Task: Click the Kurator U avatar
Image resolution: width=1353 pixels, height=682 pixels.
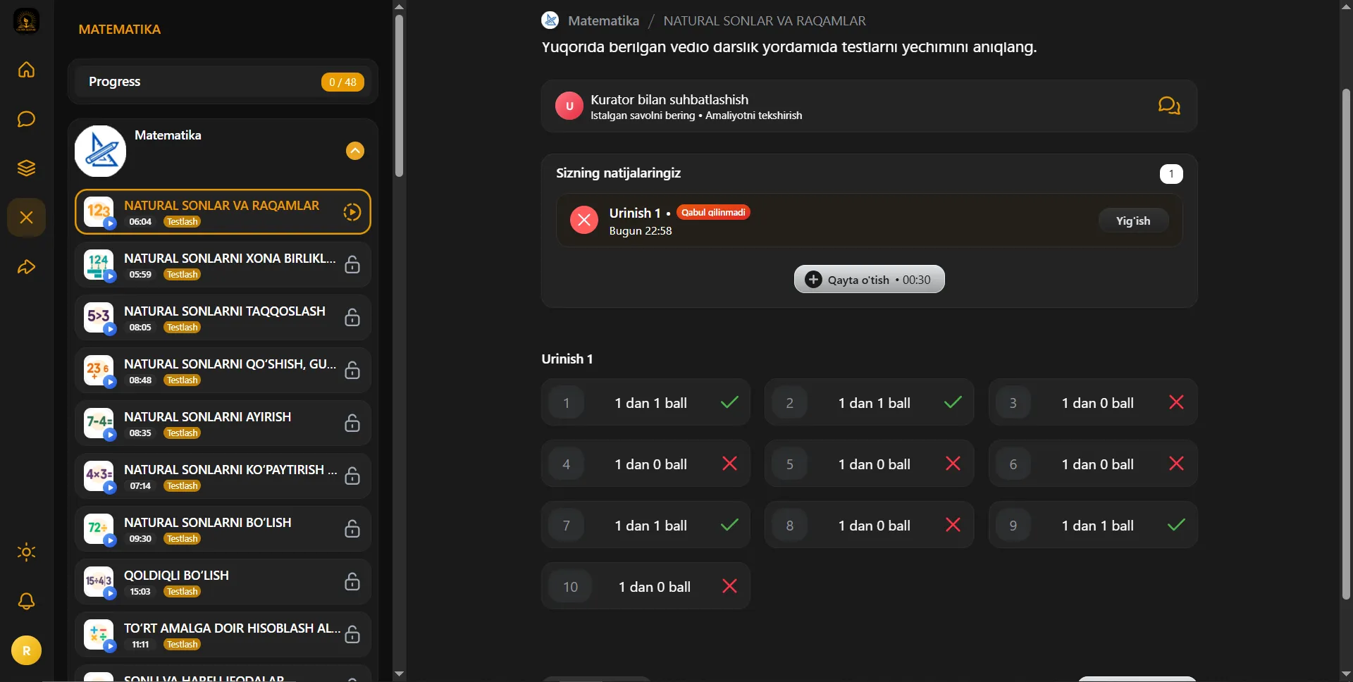Action: [569, 106]
